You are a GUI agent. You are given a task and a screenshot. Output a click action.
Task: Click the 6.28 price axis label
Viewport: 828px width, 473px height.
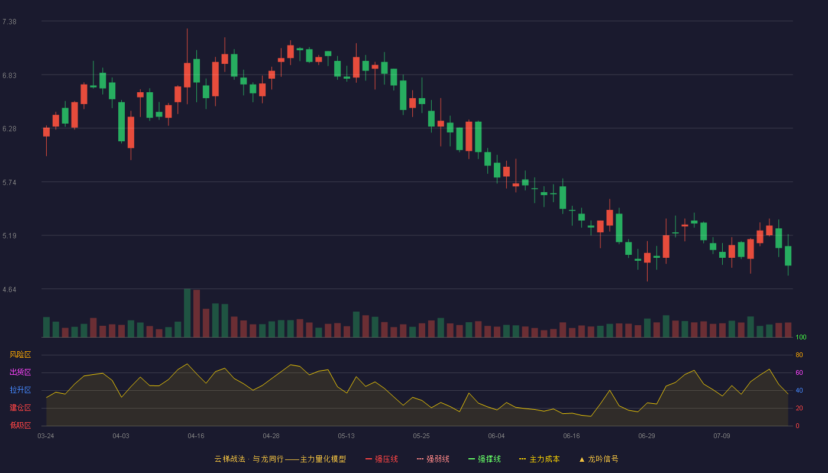pos(9,129)
